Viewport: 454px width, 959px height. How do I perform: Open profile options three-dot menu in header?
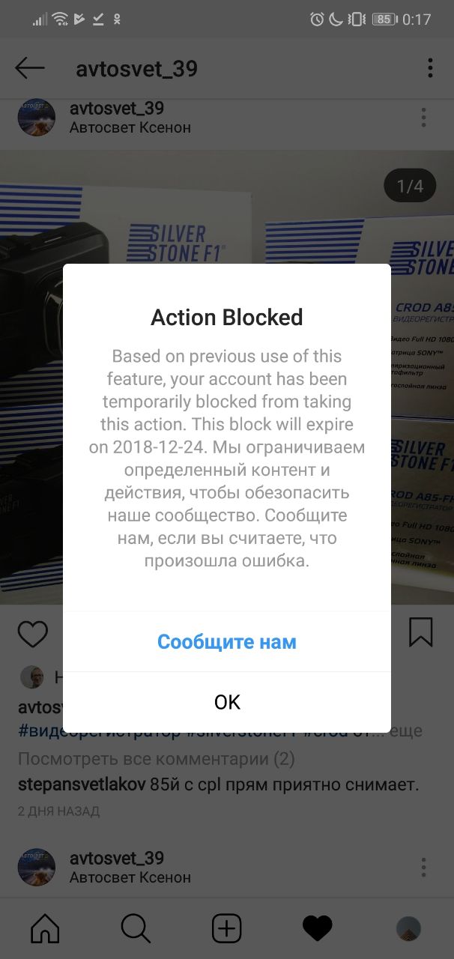[x=430, y=68]
